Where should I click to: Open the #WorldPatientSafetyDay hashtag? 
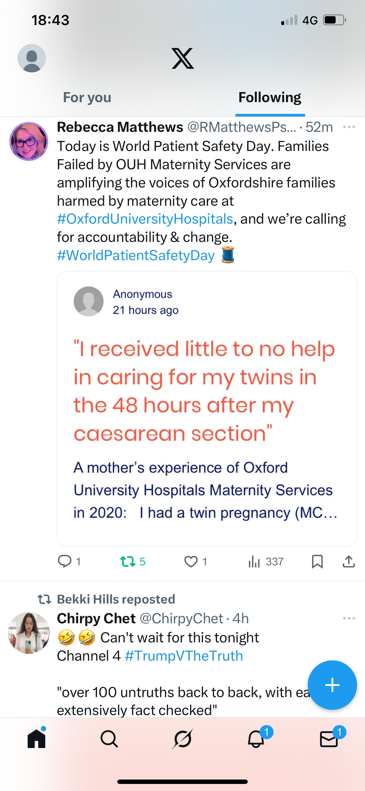click(x=136, y=255)
